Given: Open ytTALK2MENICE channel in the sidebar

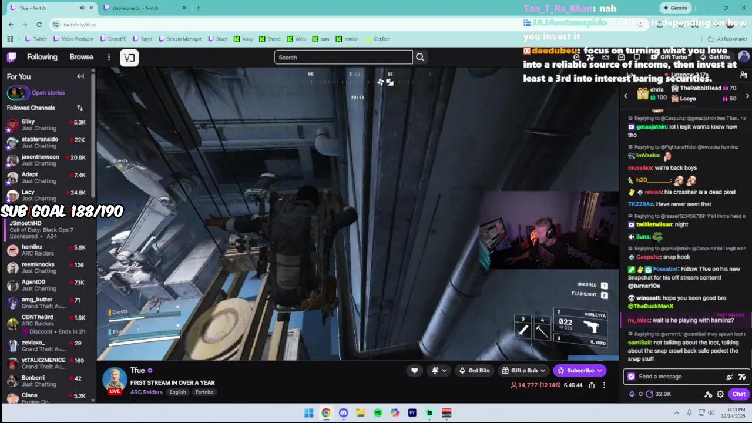Looking at the screenshot, I should click(x=47, y=364).
